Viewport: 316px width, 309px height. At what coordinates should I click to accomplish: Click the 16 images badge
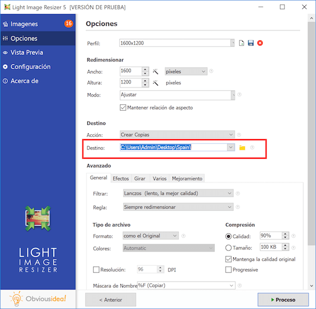pos(68,24)
